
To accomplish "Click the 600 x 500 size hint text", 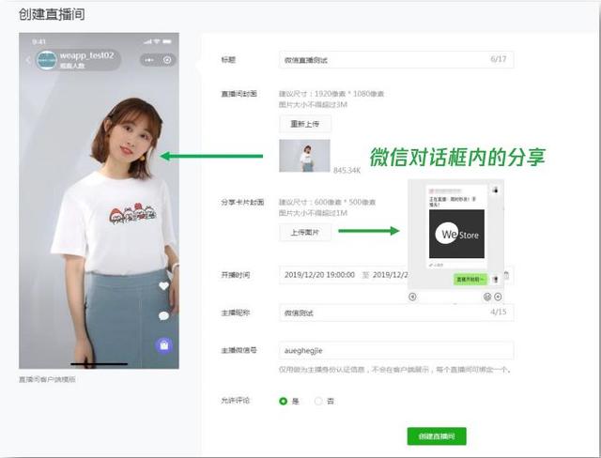I will coord(327,202).
